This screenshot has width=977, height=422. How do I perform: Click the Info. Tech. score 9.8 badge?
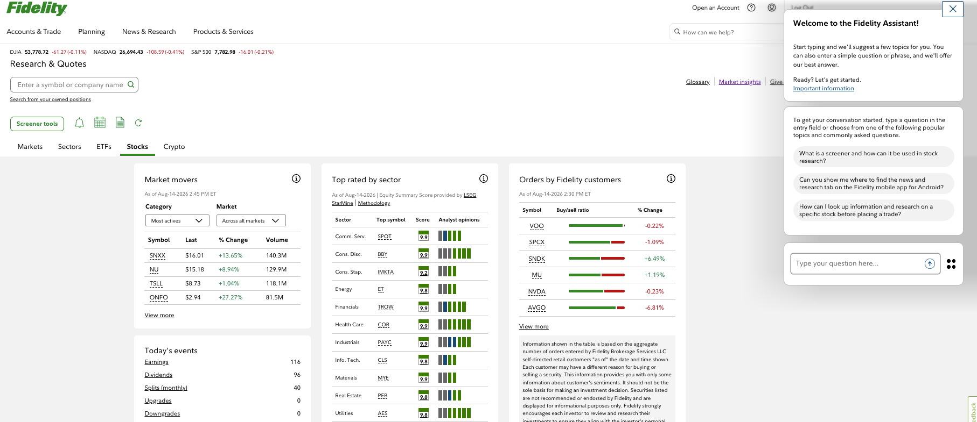424,360
